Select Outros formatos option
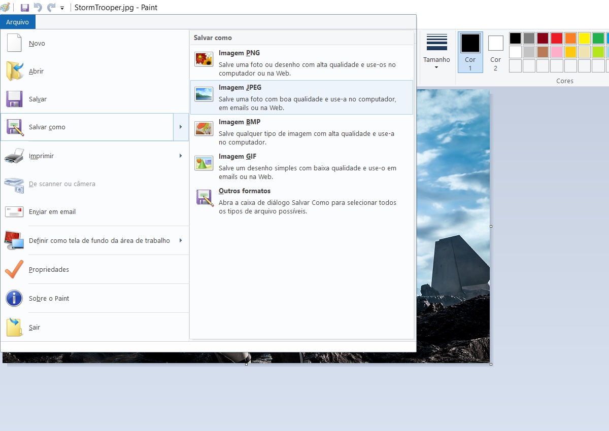The height and width of the screenshot is (431, 609). coord(301,201)
